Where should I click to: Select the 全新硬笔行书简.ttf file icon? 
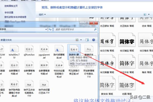click(x=14, y=65)
